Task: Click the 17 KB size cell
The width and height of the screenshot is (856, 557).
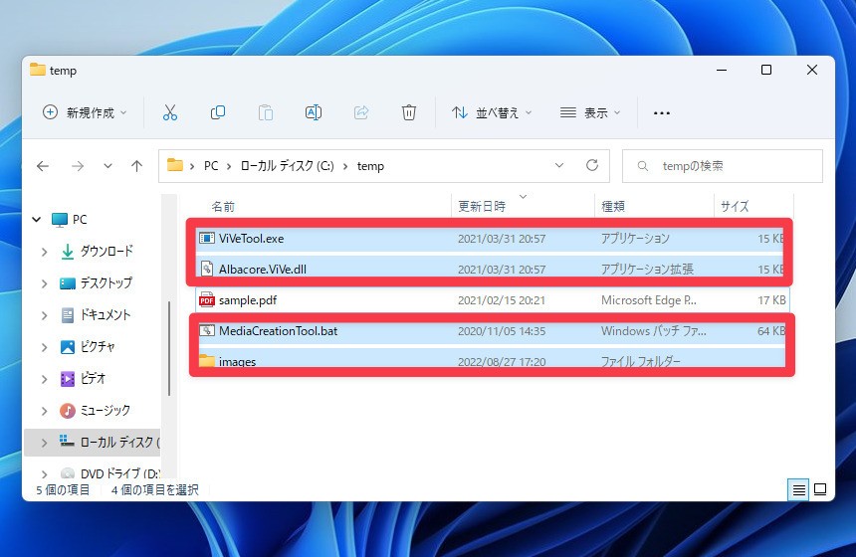Action: coord(772,300)
